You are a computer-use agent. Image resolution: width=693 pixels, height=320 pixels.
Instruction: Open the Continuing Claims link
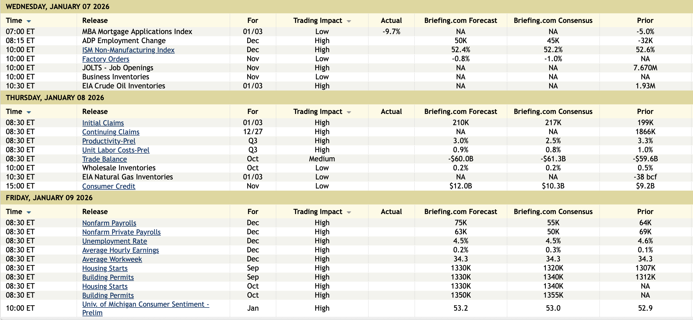pyautogui.click(x=111, y=132)
